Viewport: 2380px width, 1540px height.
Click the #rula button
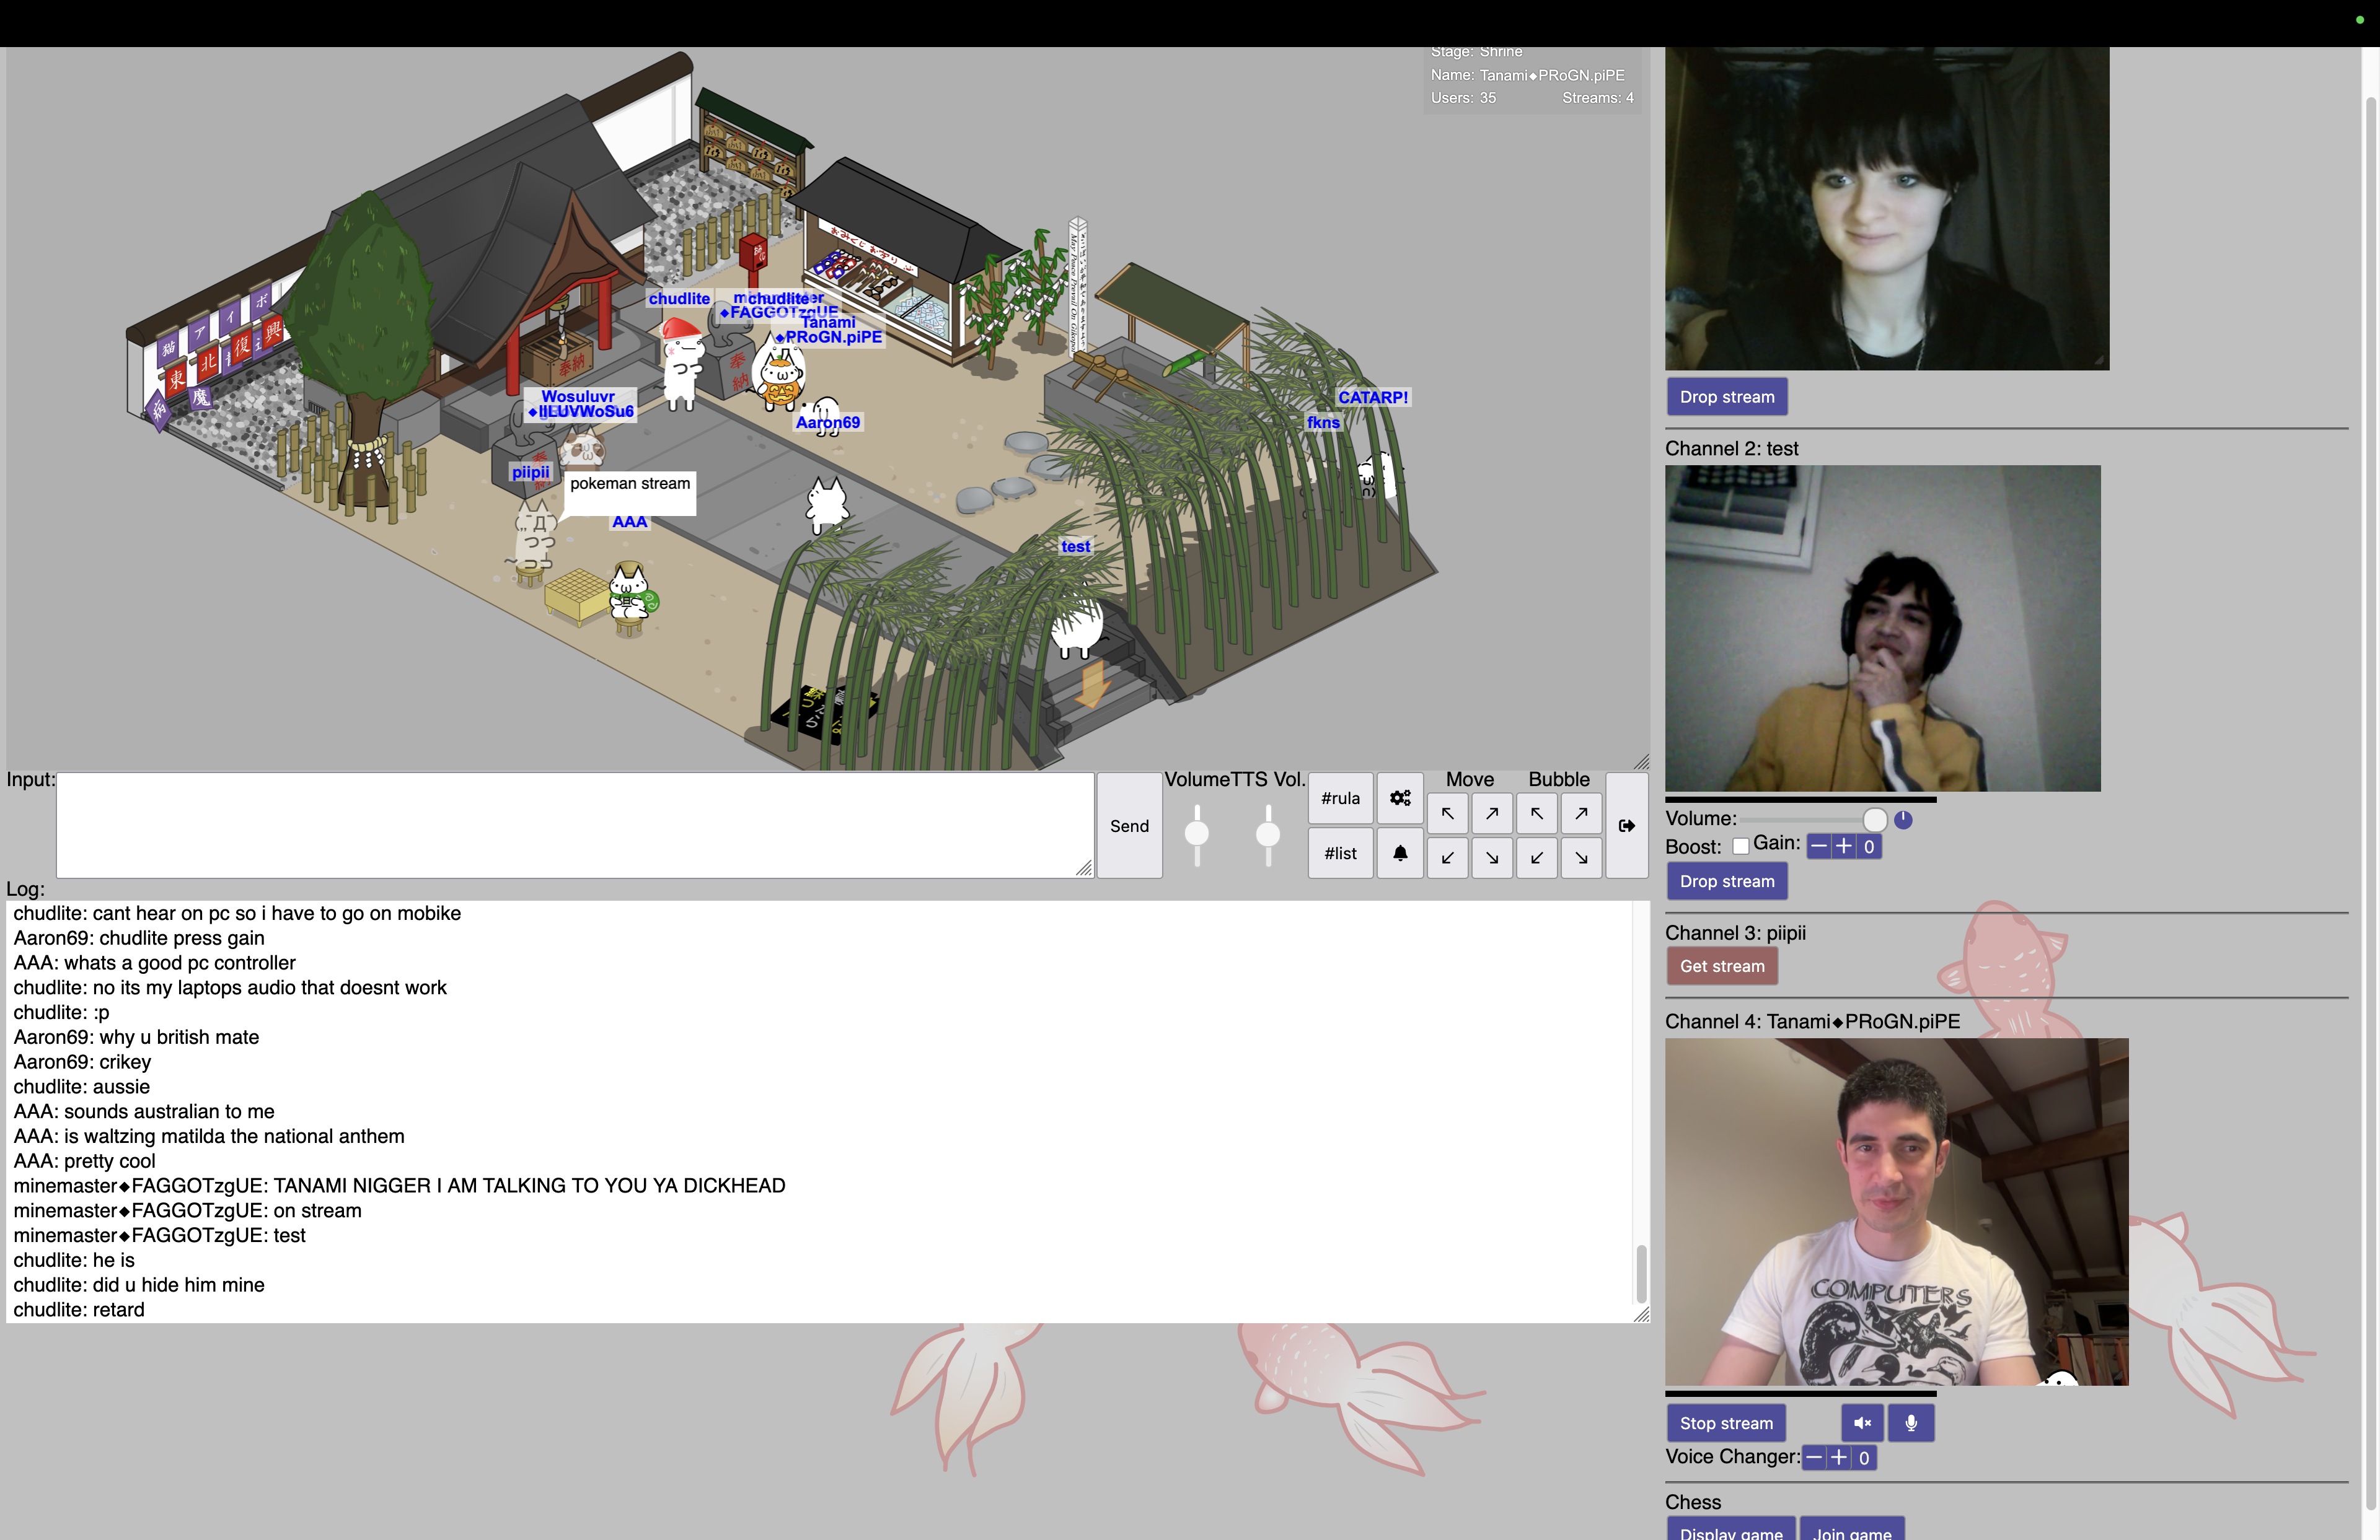click(1340, 797)
